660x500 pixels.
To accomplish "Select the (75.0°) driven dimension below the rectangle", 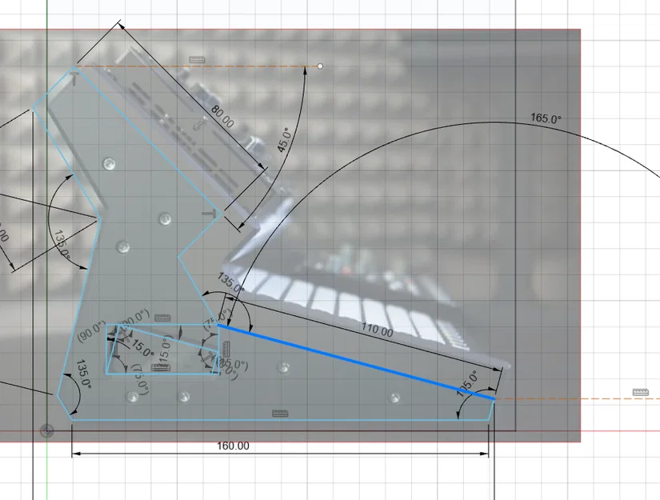I will pyautogui.click(x=141, y=380).
